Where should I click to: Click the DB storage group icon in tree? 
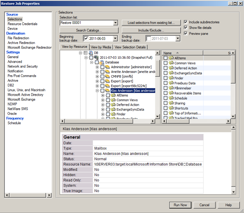coord(91,53)
